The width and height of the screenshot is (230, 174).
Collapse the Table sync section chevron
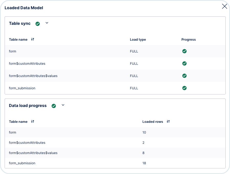click(x=47, y=23)
